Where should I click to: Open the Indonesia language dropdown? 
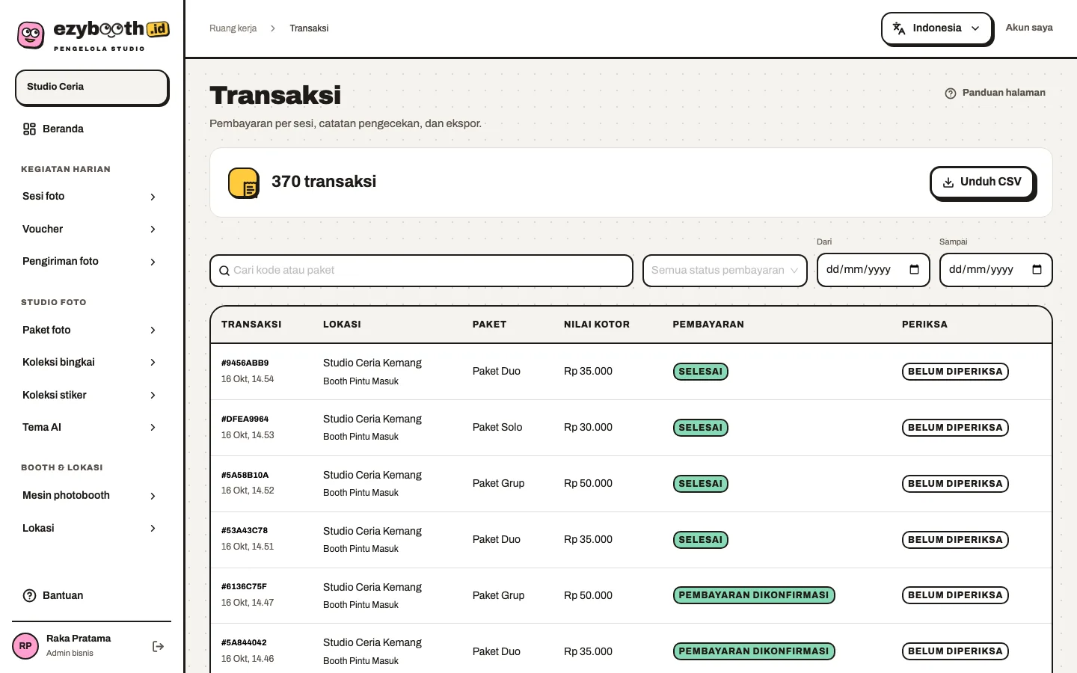[x=937, y=28]
